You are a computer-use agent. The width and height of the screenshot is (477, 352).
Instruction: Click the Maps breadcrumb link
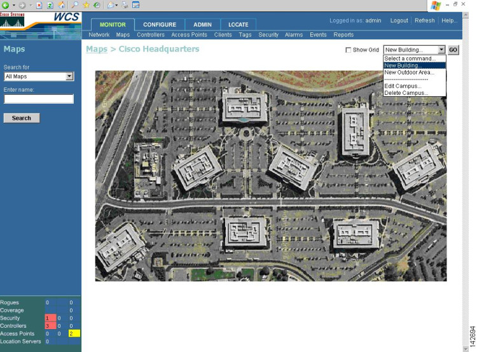click(97, 49)
